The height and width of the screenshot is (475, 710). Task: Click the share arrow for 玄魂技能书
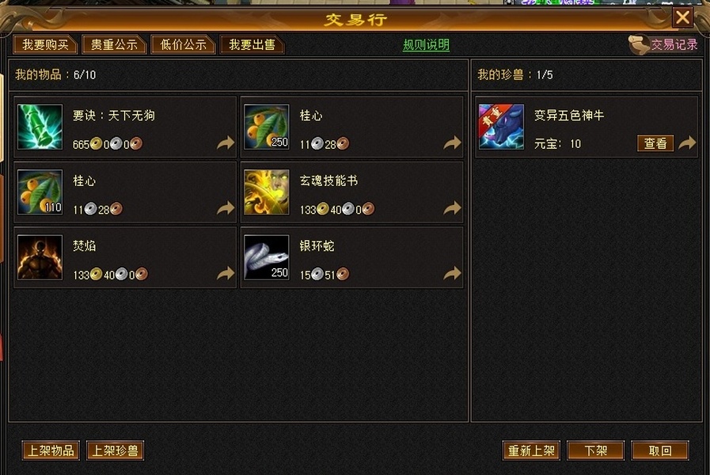(x=452, y=208)
